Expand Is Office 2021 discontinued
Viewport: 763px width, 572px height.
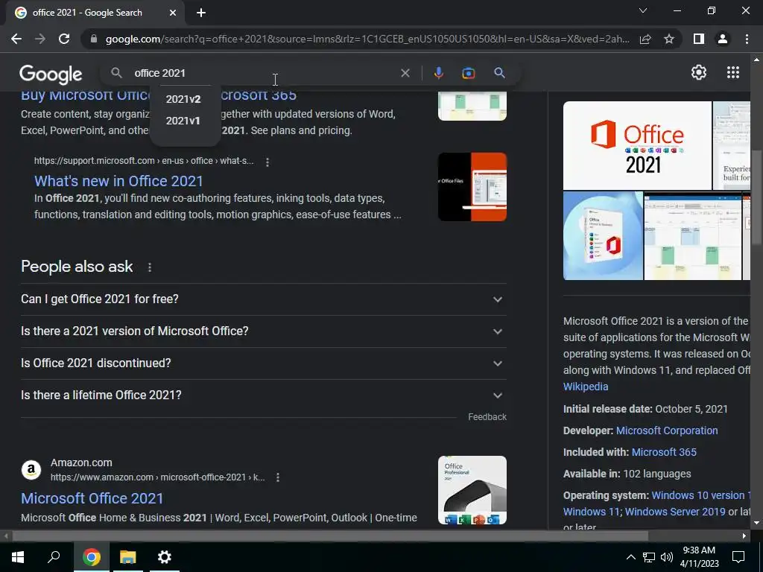[263, 363]
